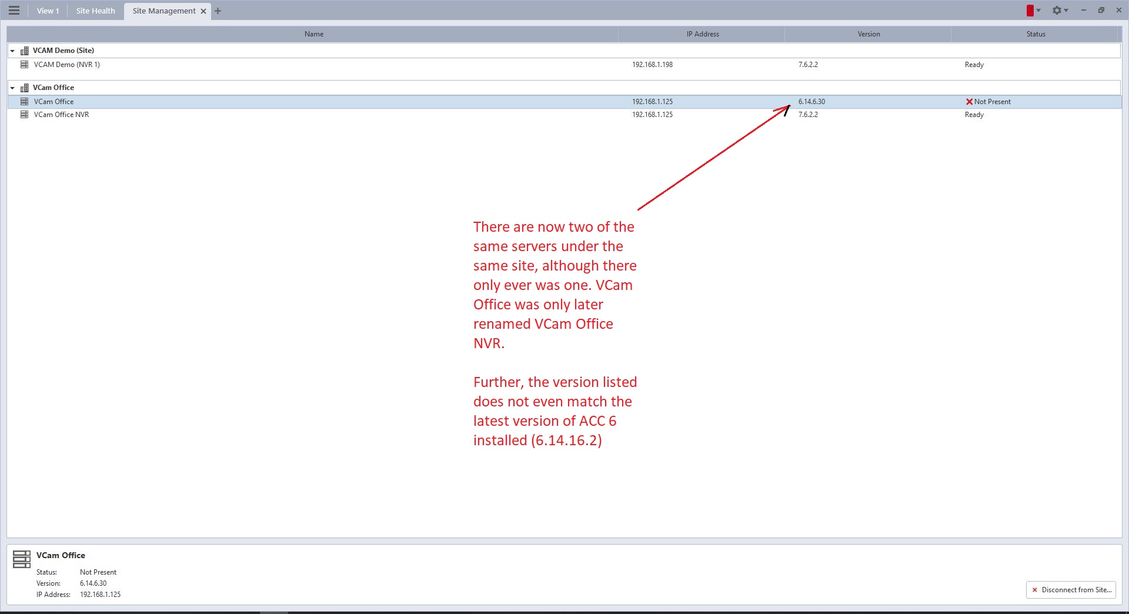This screenshot has height=614, width=1129.
Task: Select the VCAM Demo (NVR 1) row
Action: coord(564,65)
